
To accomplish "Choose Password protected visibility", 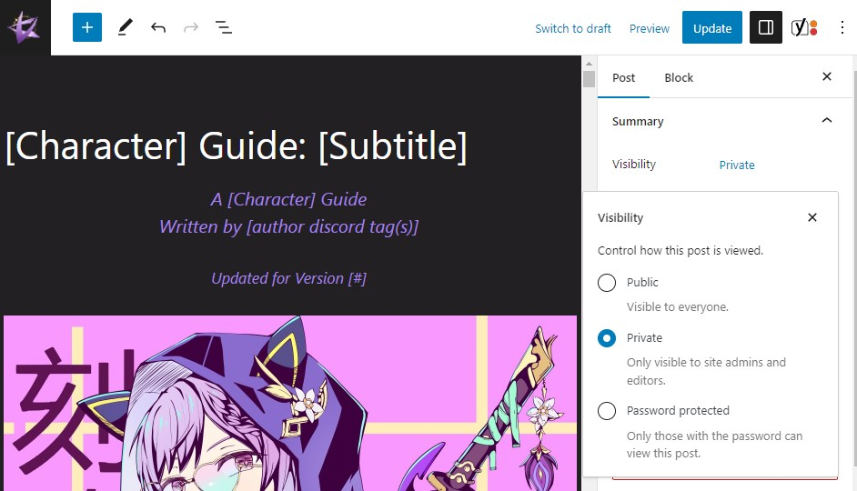I will (x=607, y=411).
